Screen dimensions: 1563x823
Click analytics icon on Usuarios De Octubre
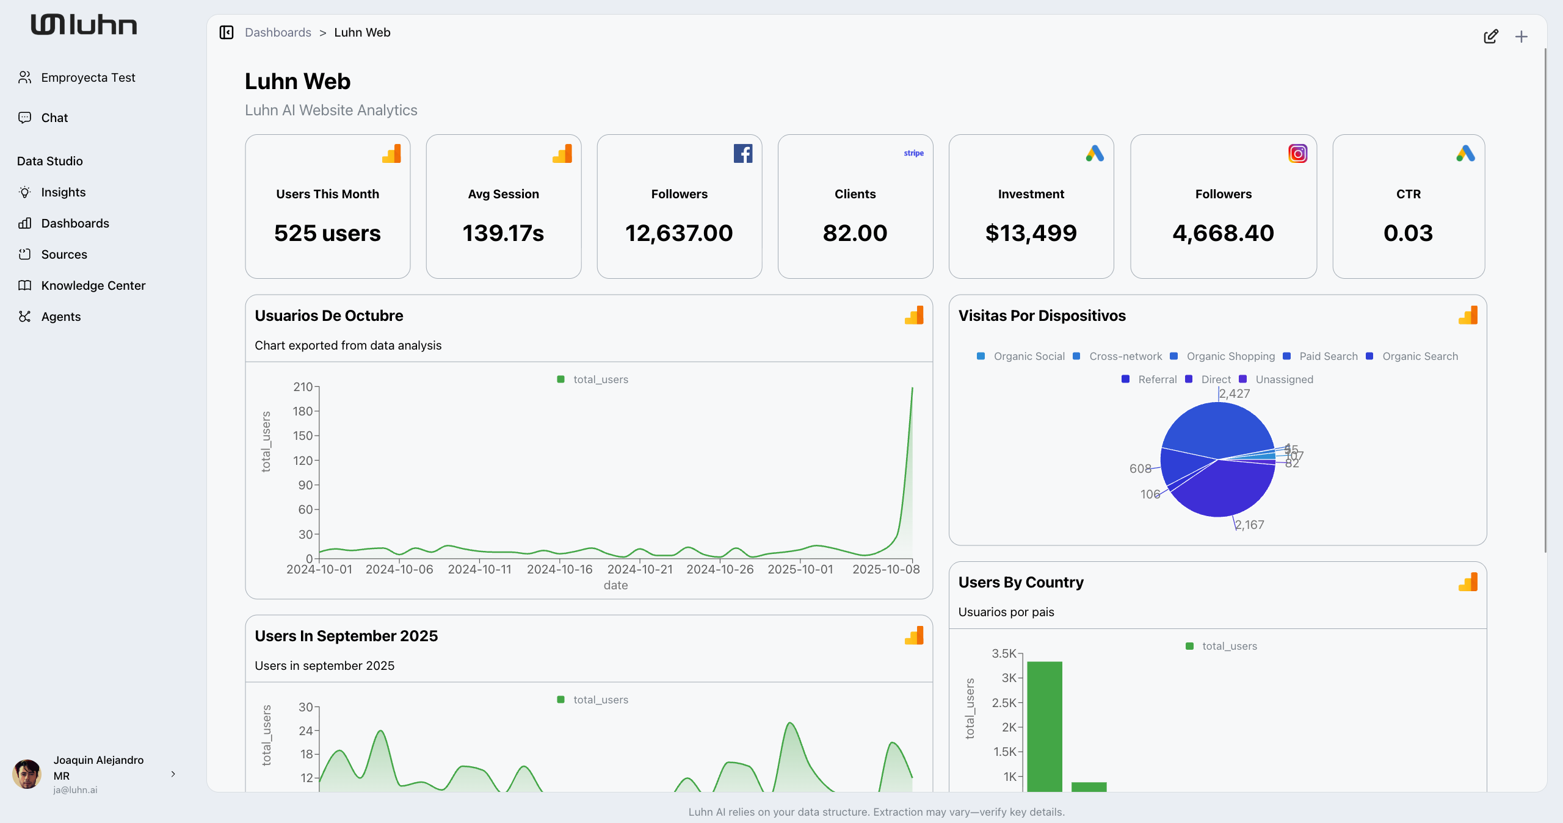click(x=914, y=315)
